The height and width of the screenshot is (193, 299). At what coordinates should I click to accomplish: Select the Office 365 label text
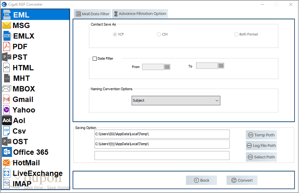tap(31, 152)
